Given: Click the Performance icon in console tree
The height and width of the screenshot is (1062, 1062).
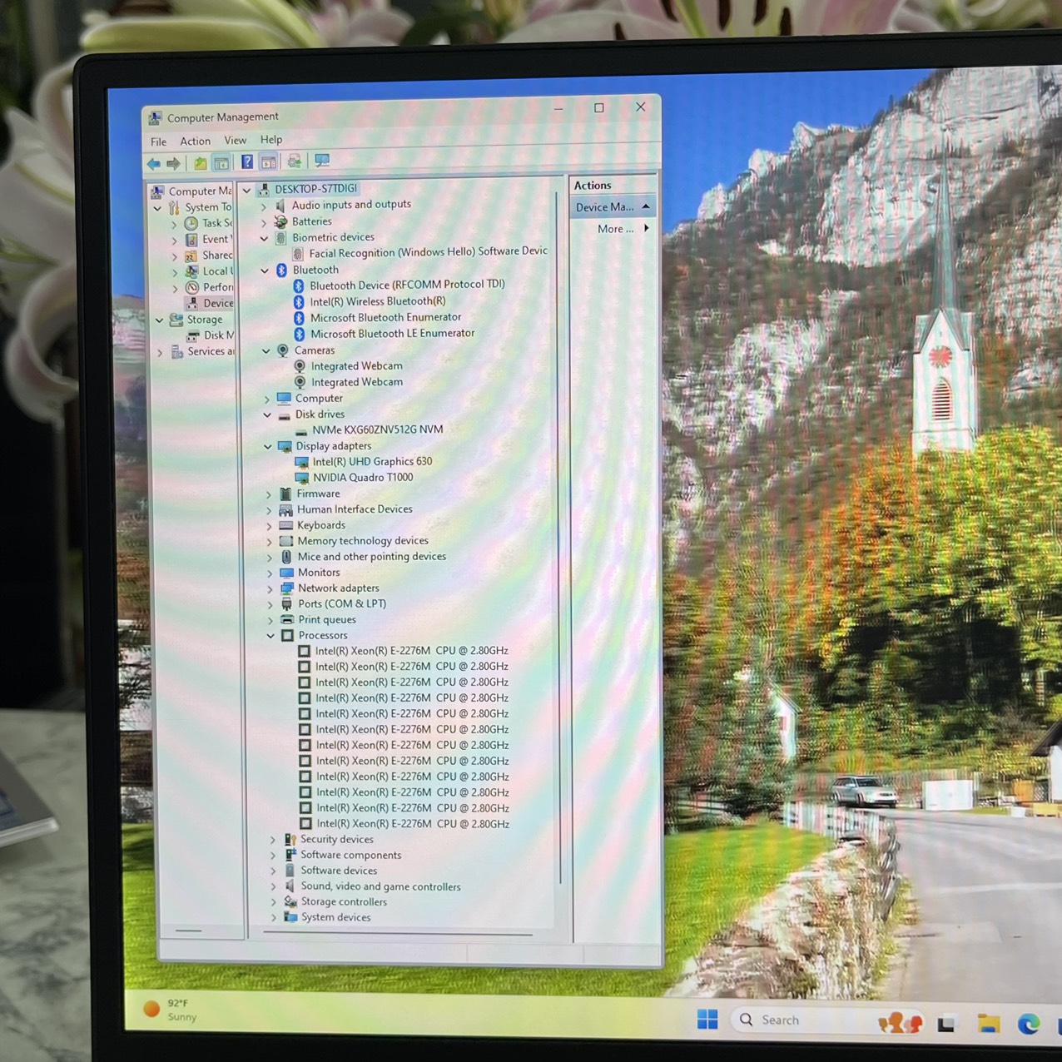Looking at the screenshot, I should tap(192, 287).
